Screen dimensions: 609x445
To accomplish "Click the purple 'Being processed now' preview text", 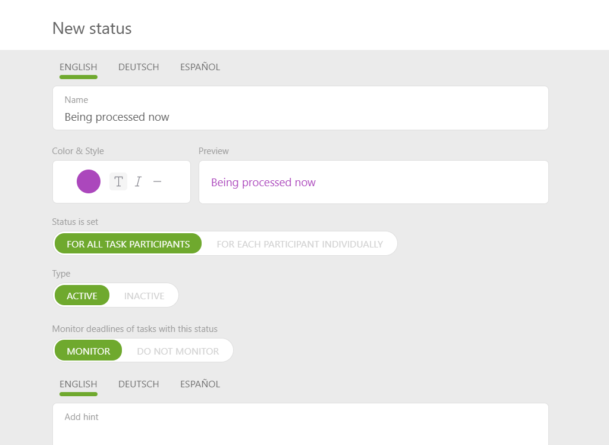I will click(263, 182).
